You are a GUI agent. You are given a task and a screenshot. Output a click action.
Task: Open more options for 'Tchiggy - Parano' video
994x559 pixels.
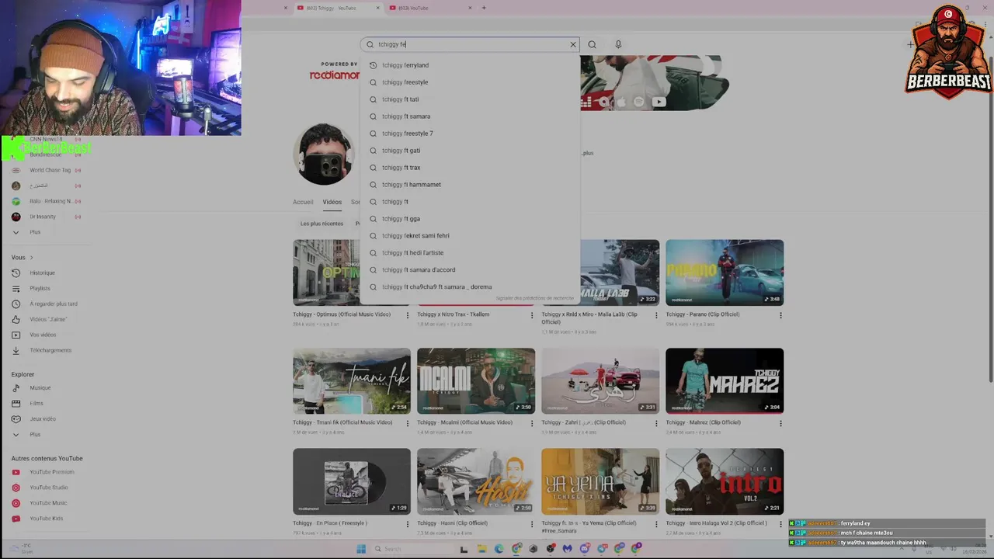coord(780,315)
